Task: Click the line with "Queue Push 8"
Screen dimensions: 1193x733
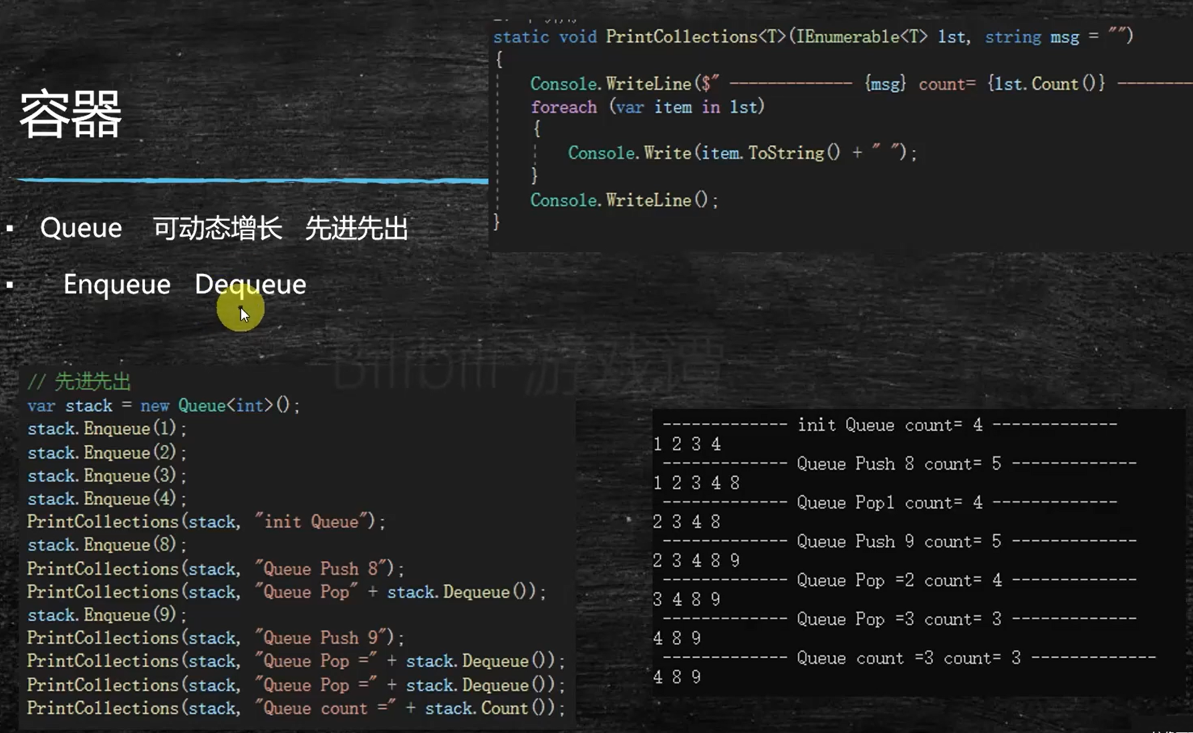Action: point(216,569)
